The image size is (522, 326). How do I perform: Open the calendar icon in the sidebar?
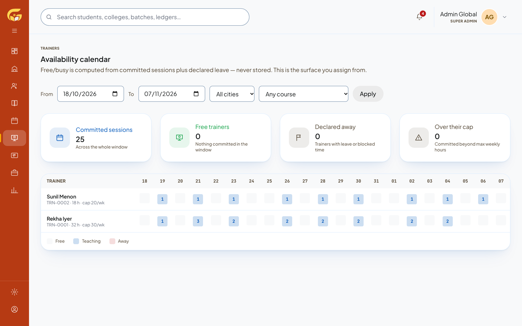(x=14, y=121)
